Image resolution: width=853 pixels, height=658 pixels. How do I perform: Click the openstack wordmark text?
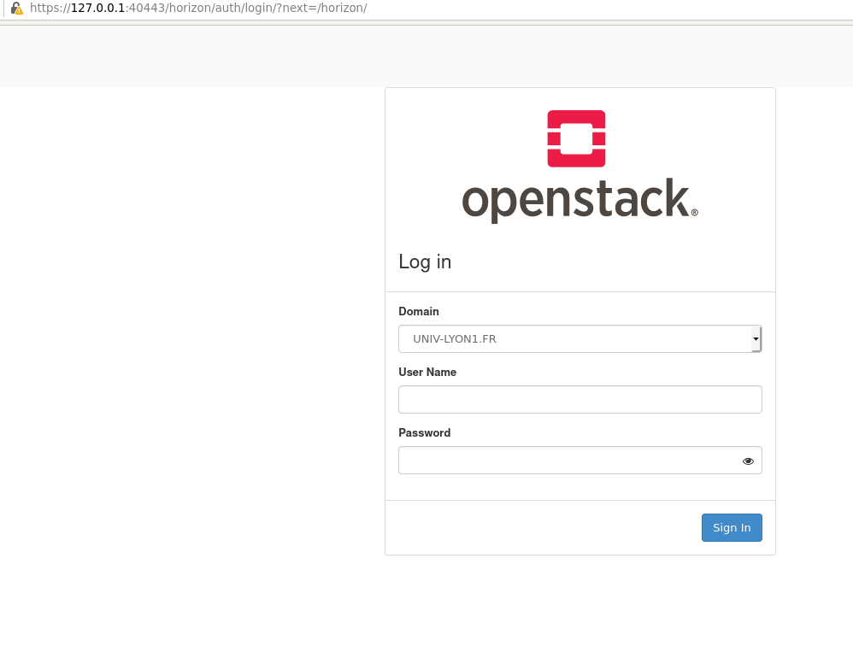coord(574,200)
